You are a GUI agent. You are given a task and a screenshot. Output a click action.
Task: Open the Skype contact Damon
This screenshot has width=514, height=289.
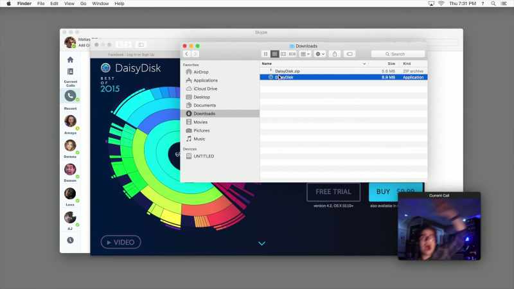point(70,170)
